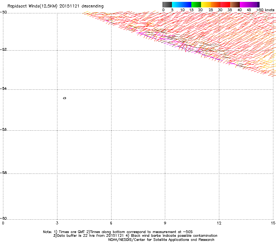This screenshot has width=276, height=242.
Task: Click the NOAA/NESDIS credit line
Action: coord(161,240)
